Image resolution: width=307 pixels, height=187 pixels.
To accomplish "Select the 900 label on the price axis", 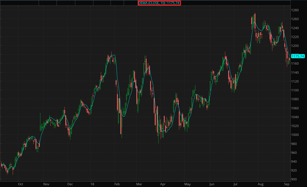I will point(294,179).
